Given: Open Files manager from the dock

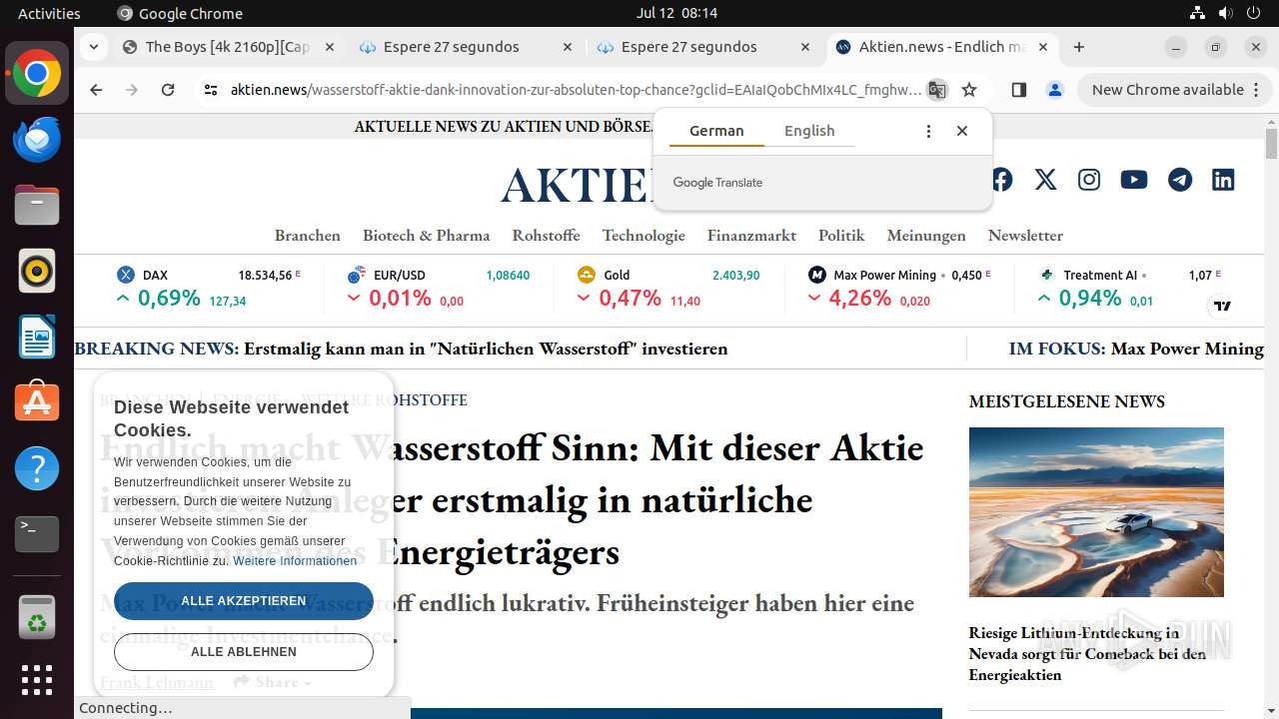Looking at the screenshot, I should coord(37,205).
